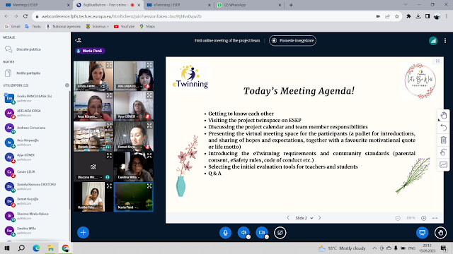The height and width of the screenshot is (254, 453).
Task: Open Ewelina Willa webcam name dropdown
Action: pos(129,177)
